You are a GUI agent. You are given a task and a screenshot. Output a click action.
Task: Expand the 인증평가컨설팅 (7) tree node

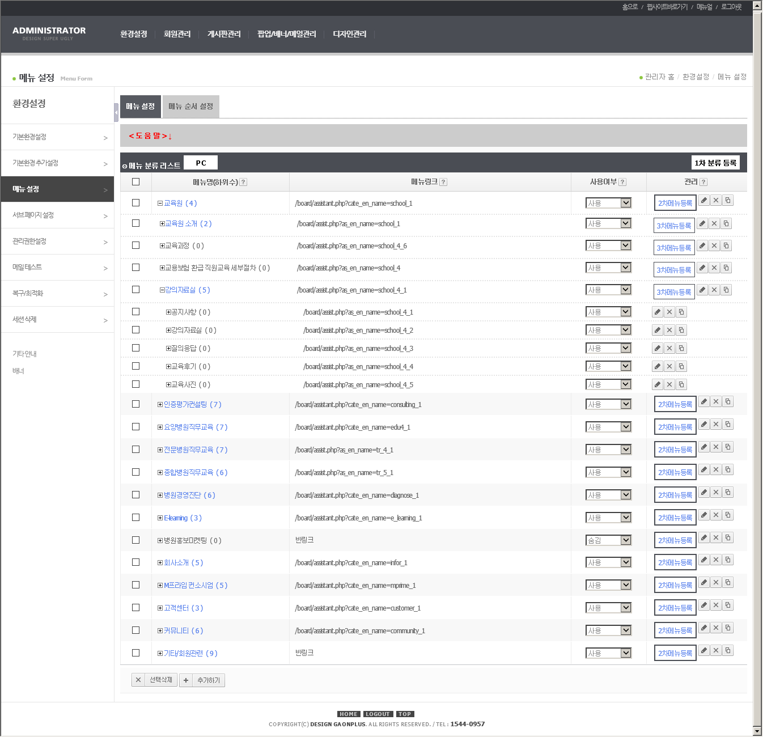click(160, 405)
